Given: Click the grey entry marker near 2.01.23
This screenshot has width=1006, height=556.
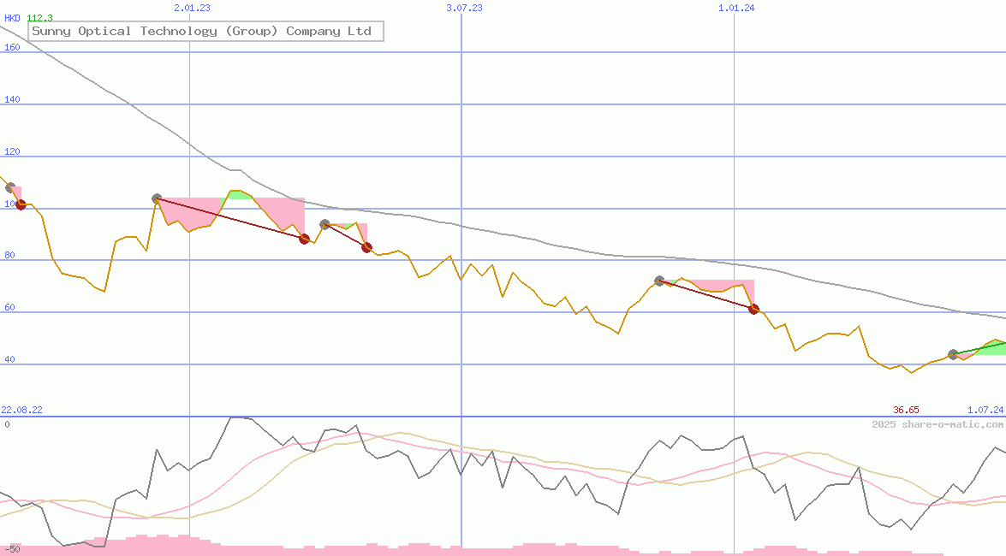Looking at the screenshot, I should coord(157,198).
